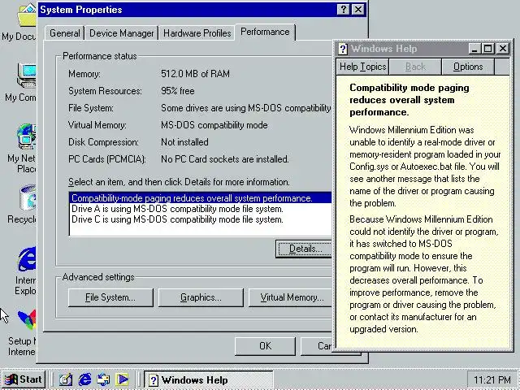Open the Start menu
The height and width of the screenshot is (390, 520).
point(24,379)
